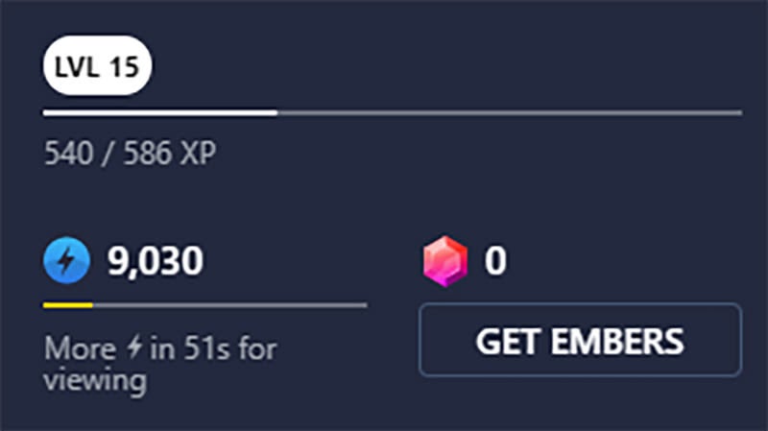768x431 pixels.
Task: Click the number 540 in XP progress
Action: 68,153
